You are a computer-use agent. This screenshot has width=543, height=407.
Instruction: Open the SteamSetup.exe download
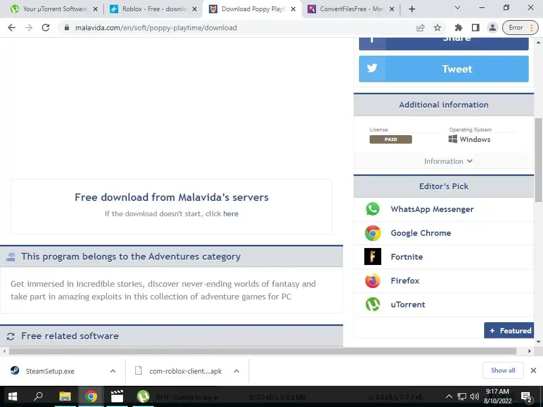pos(50,371)
